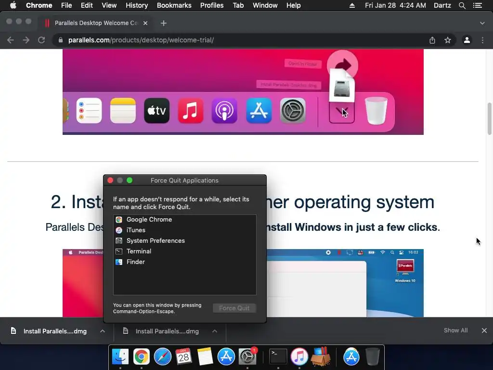This screenshot has width=493, height=370.
Task: Open the Profiles menu
Action: click(x=212, y=5)
